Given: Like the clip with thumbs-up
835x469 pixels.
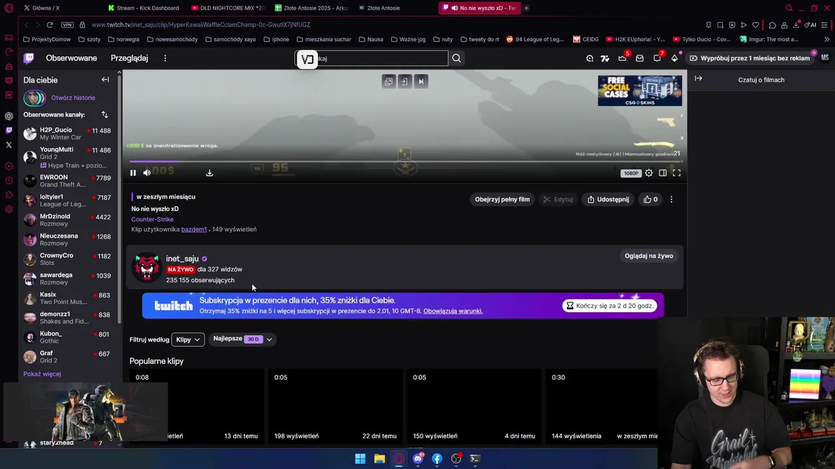Looking at the screenshot, I should point(650,199).
